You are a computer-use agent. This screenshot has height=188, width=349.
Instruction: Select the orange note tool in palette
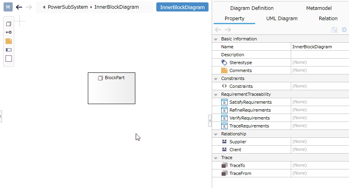point(9,41)
